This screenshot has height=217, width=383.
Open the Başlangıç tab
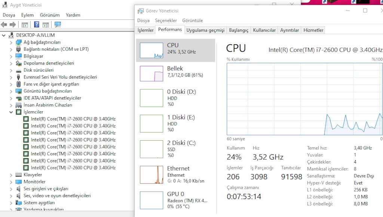point(239,30)
